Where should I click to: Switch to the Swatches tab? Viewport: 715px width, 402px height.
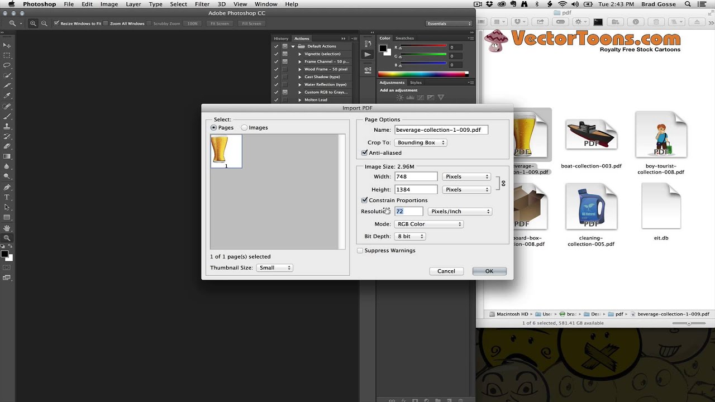pyautogui.click(x=404, y=38)
